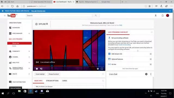
Task: Expand the Channel section
Action: click(29, 57)
